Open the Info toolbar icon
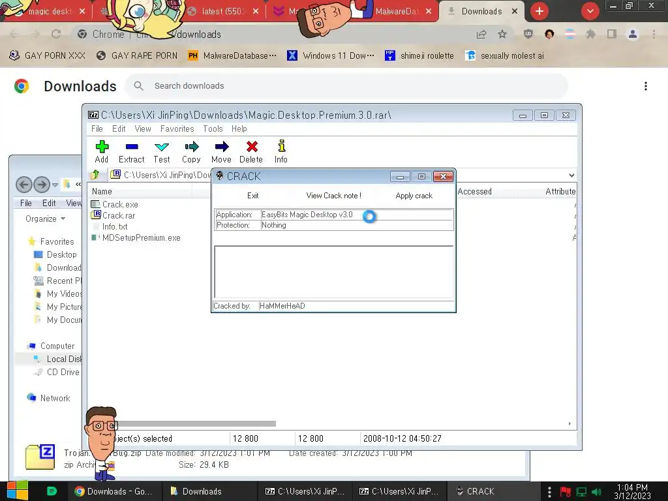Image resolution: width=668 pixels, height=501 pixels. [x=281, y=151]
